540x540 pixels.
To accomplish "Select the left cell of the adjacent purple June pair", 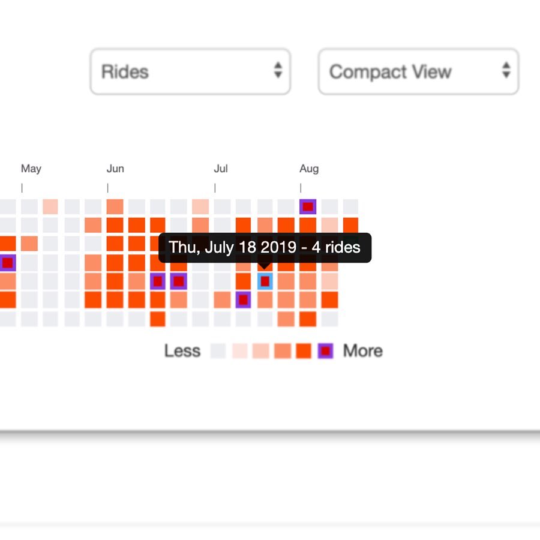I will 157,281.
